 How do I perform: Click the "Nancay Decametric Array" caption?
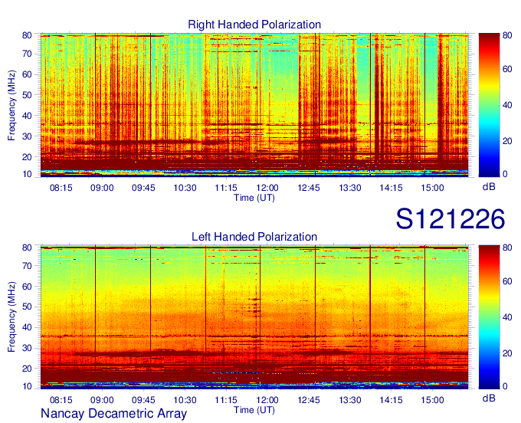click(113, 414)
